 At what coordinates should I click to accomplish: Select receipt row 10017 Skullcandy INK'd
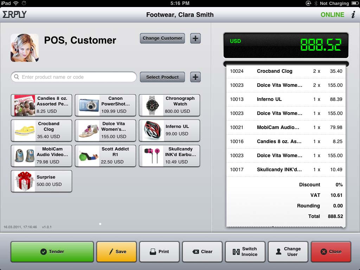286,169
